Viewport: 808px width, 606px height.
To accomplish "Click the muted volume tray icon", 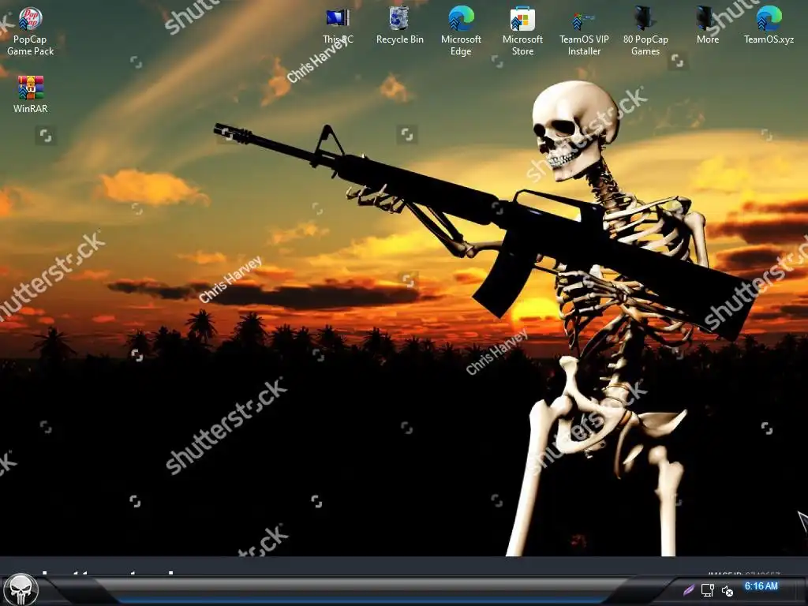I will point(727,590).
